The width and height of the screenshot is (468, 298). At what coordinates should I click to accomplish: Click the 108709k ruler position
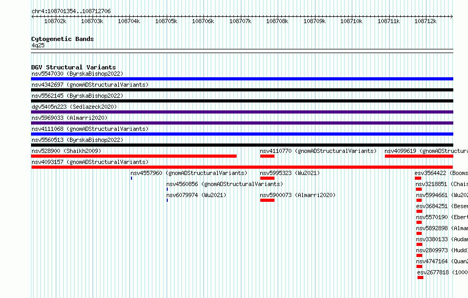(x=314, y=21)
